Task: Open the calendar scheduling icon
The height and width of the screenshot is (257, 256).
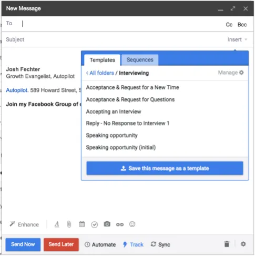Action: [x=82, y=224]
